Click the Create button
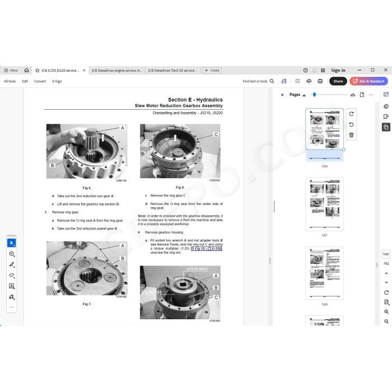The width and height of the screenshot is (392, 392). [x=212, y=71]
